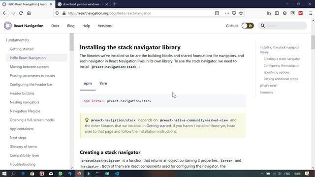Open the Docs menu item

click(55, 26)
